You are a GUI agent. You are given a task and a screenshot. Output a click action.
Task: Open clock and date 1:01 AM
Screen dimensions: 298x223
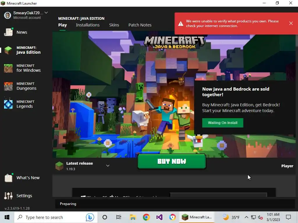[273, 217]
